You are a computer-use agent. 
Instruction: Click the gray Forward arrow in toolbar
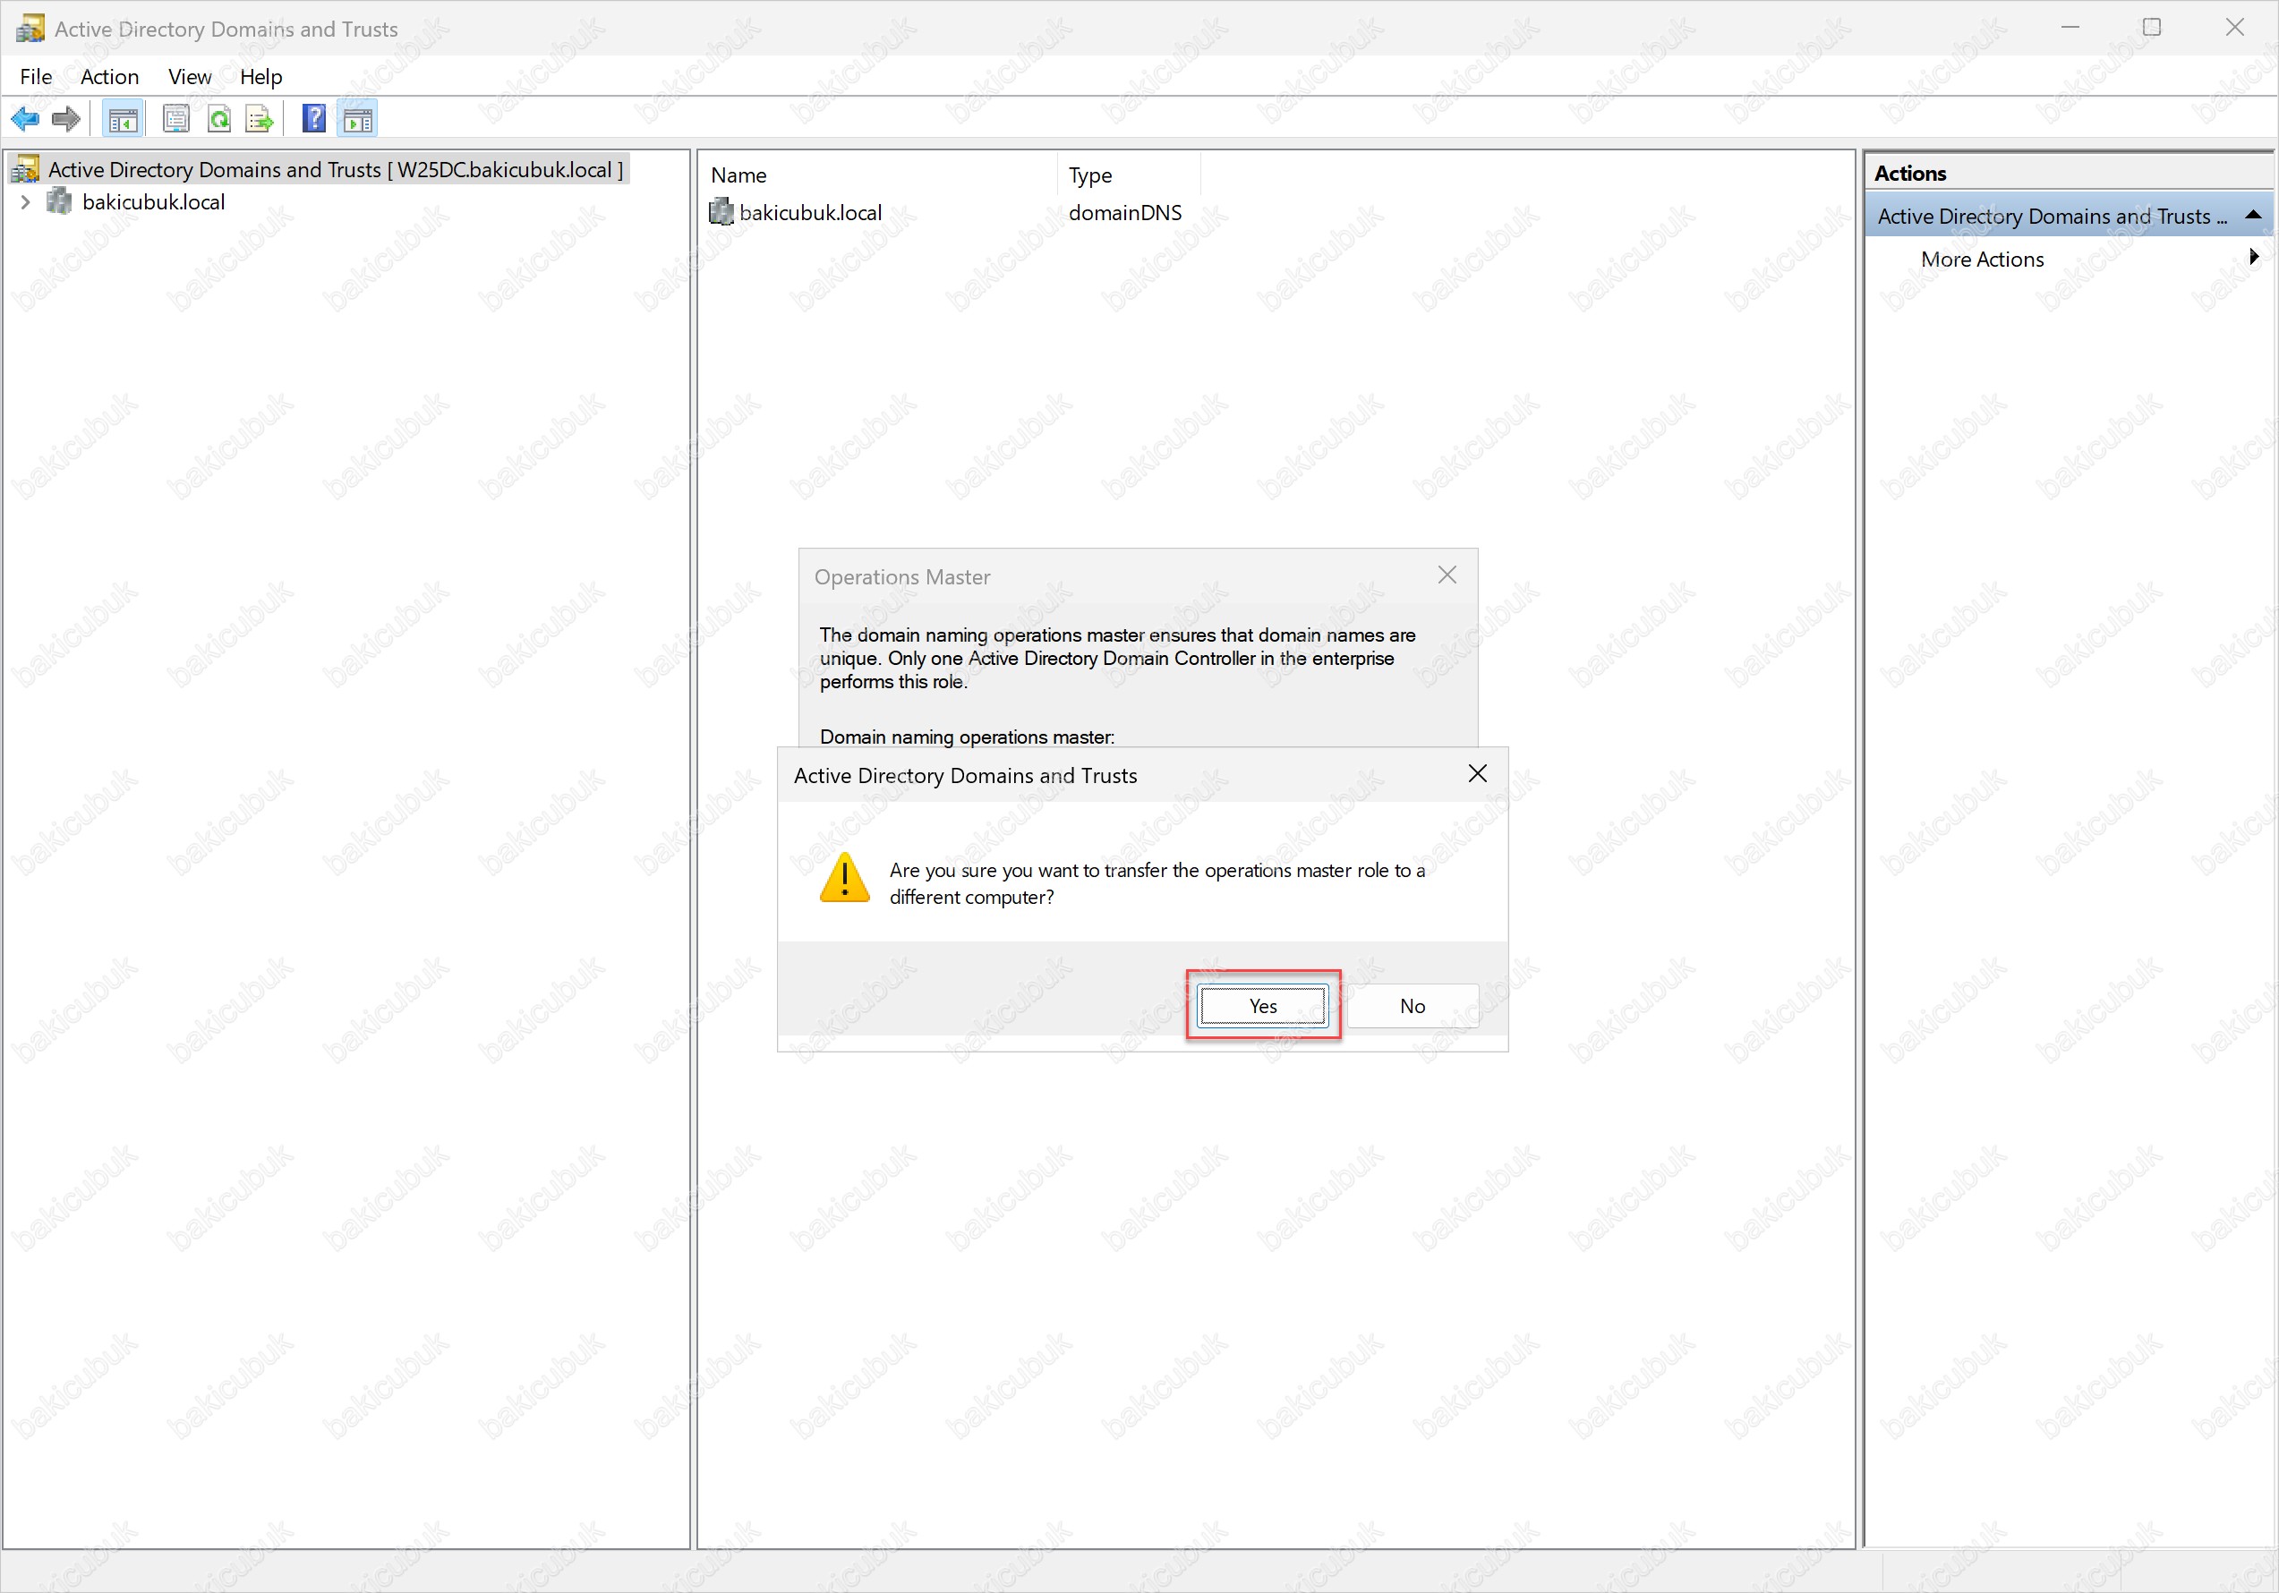(x=66, y=119)
